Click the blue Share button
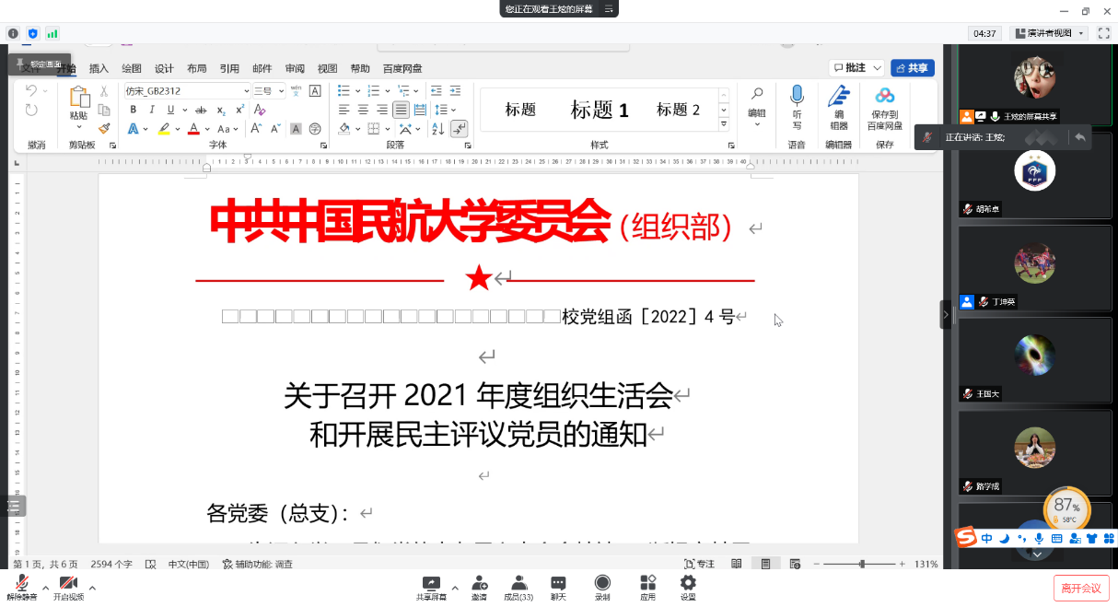The width and height of the screenshot is (1118, 607). (x=912, y=68)
